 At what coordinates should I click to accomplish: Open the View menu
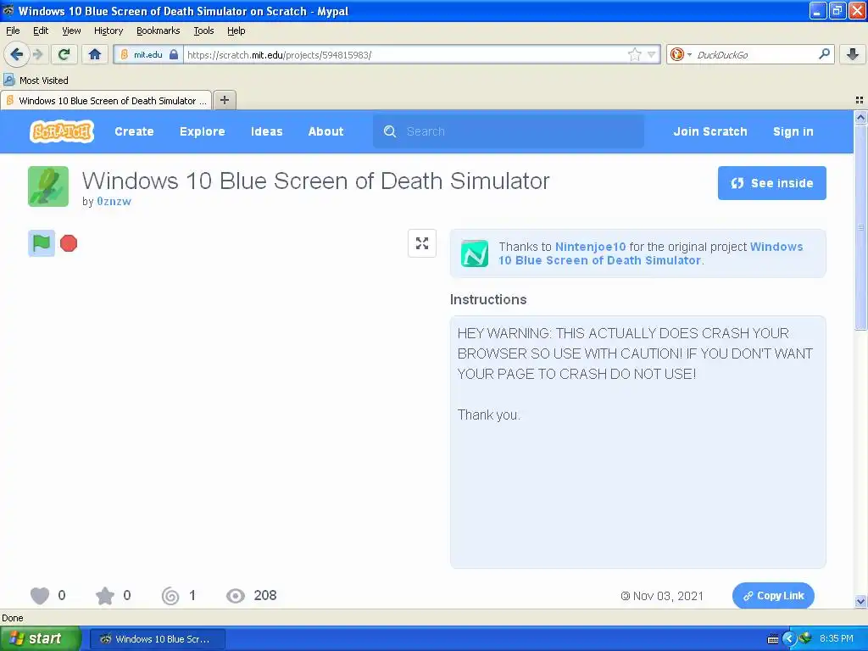coord(71,31)
